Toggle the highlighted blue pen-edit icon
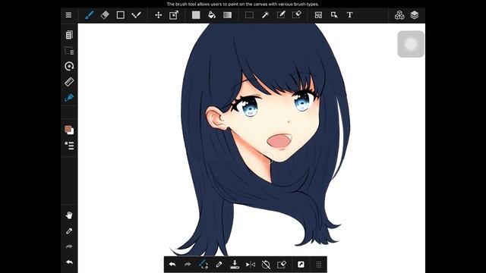Viewport: 486px width, 273px height. (x=69, y=98)
